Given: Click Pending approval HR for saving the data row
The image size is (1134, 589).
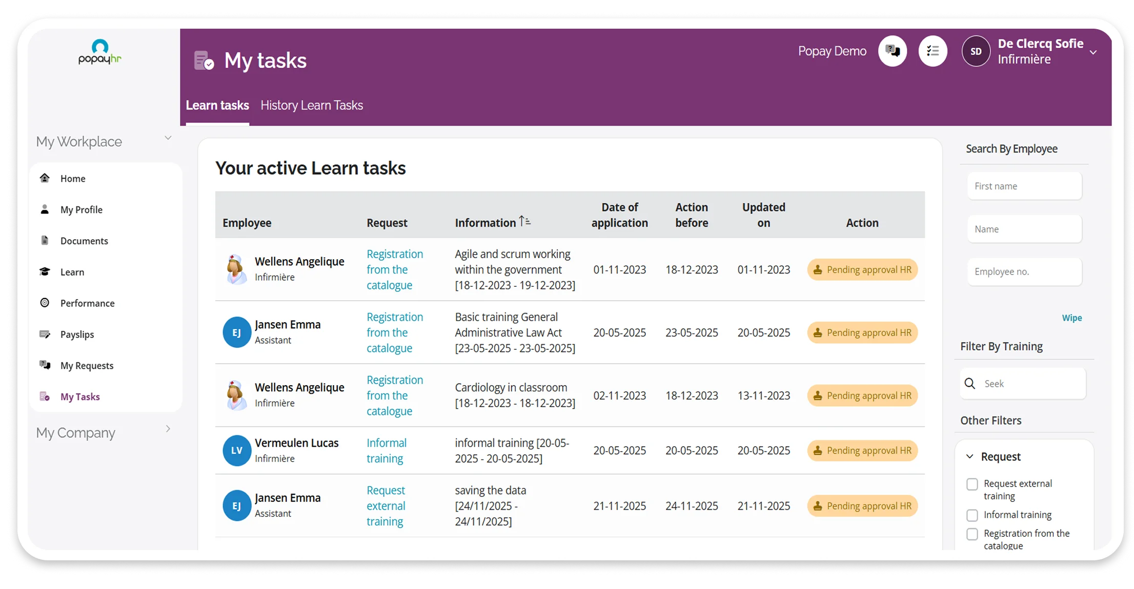Looking at the screenshot, I should pos(862,506).
